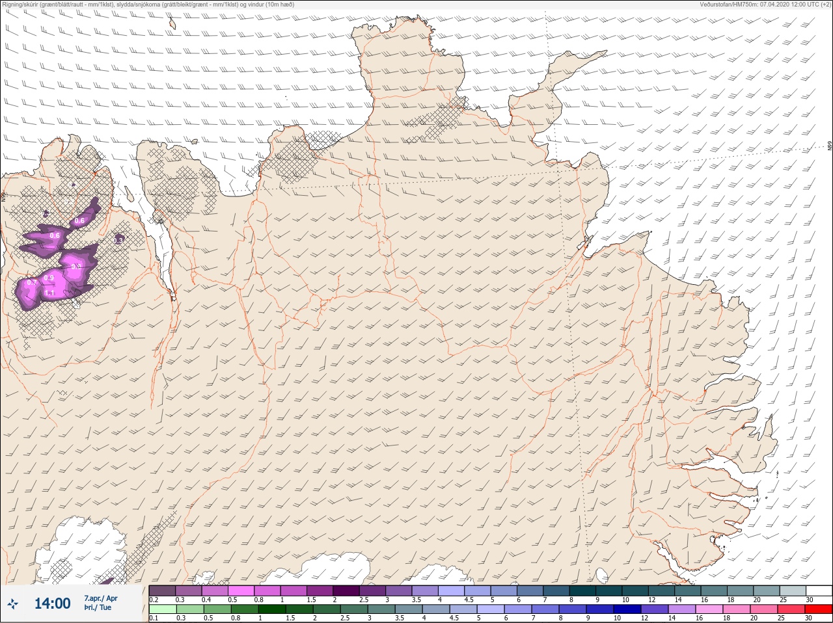Click the compass star icon beside 14:00

pos(12,604)
